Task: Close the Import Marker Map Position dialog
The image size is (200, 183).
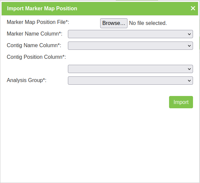Action: [193, 8]
